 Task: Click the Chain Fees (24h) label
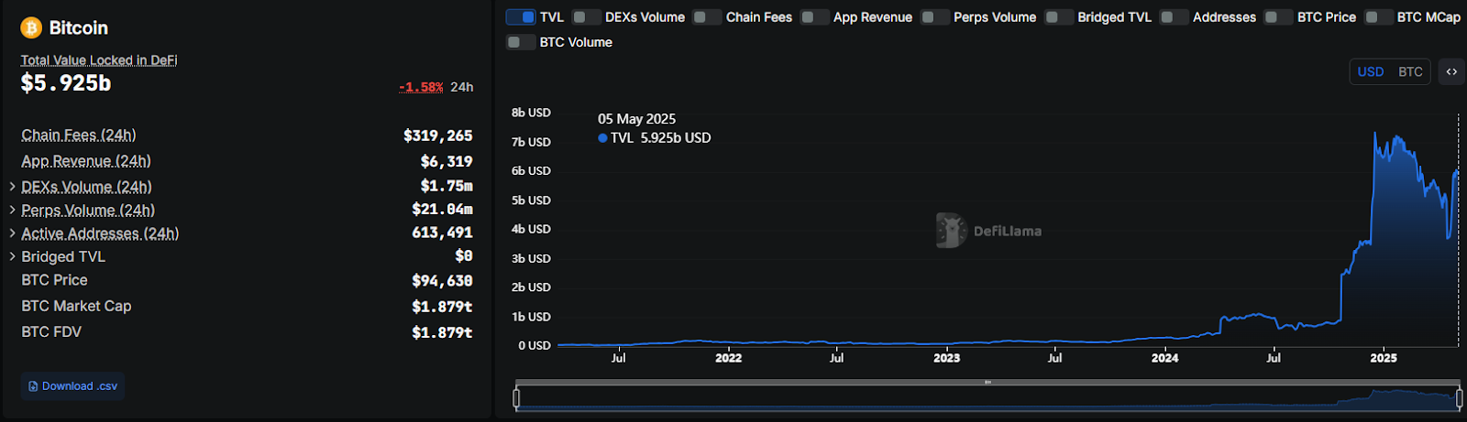tap(79, 135)
